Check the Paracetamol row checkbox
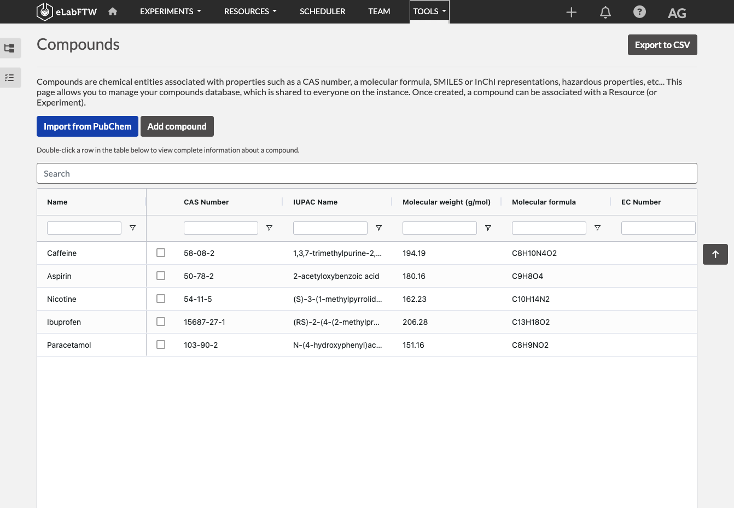Screen dimensions: 734x508 [x=161, y=344]
